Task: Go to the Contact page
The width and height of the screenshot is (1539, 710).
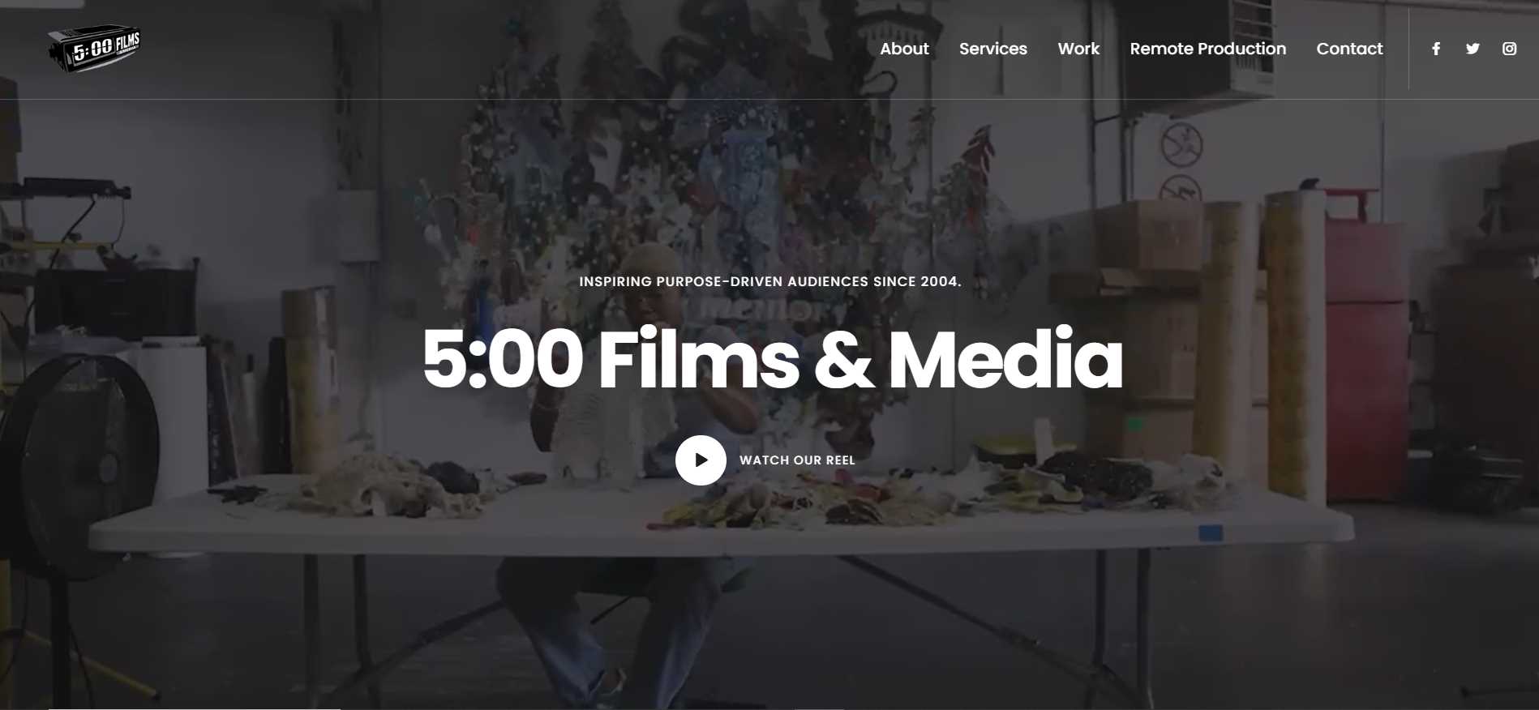Action: pos(1349,49)
